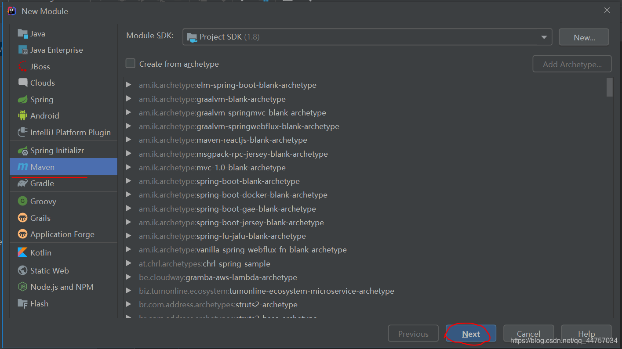Expand spring-boot-docker-blank-archetype node
The width and height of the screenshot is (622, 349).
point(128,194)
